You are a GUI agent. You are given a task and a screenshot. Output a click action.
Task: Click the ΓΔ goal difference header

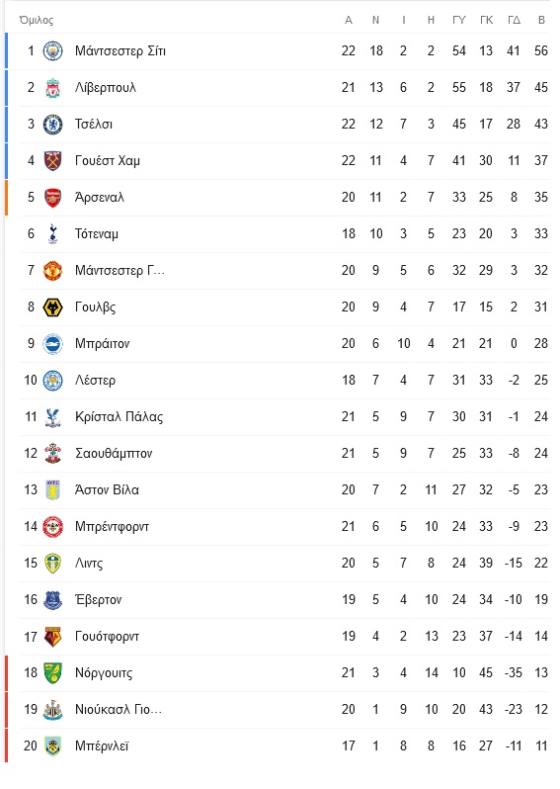tap(514, 20)
